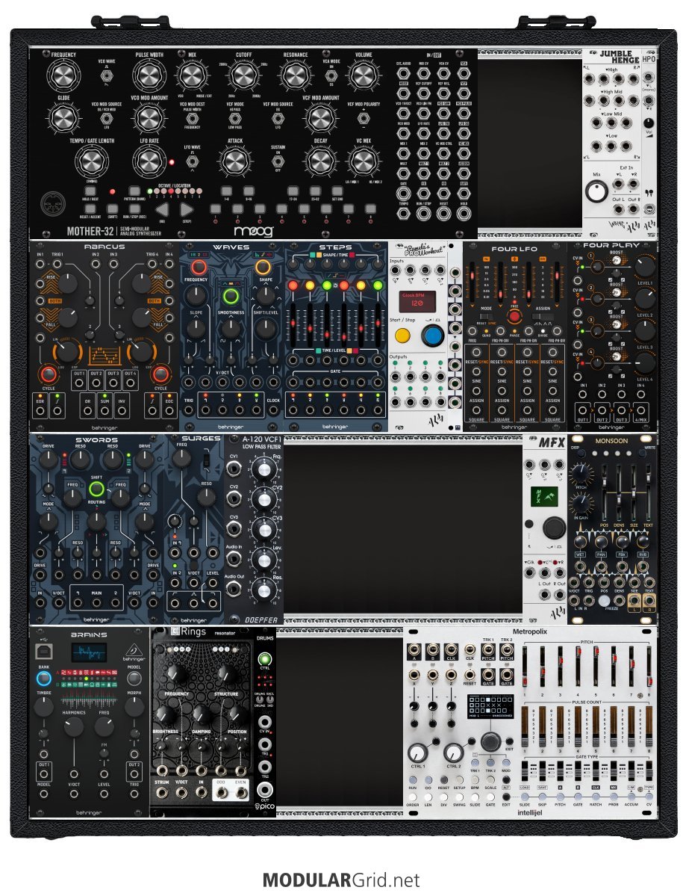Click the Waves Frequency knob

pyautogui.click(x=196, y=295)
